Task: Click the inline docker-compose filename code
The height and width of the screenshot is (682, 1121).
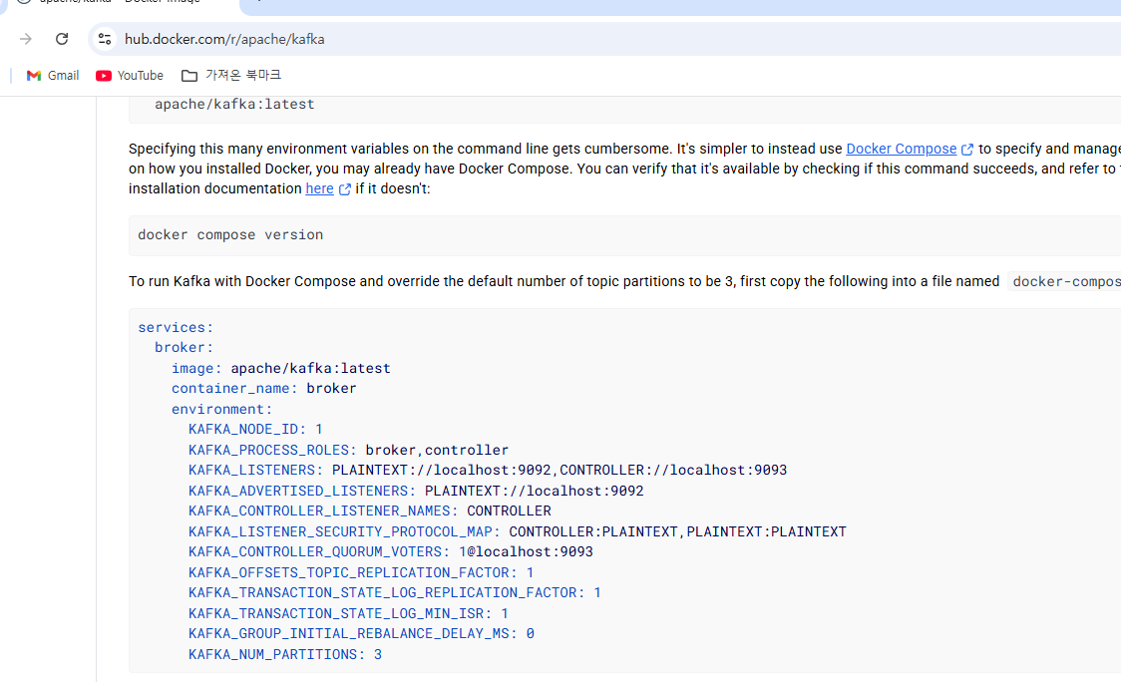Action: [x=1064, y=282]
